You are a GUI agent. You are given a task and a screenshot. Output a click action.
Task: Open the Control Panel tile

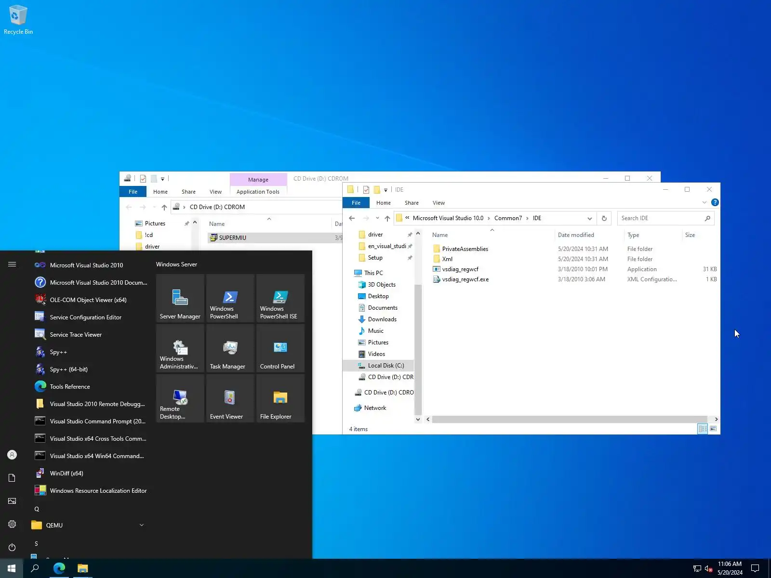280,348
